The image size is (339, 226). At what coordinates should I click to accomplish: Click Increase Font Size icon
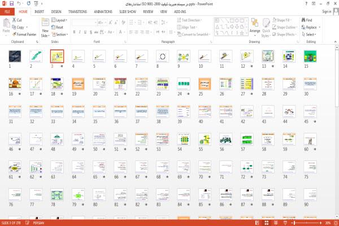(x=111, y=23)
